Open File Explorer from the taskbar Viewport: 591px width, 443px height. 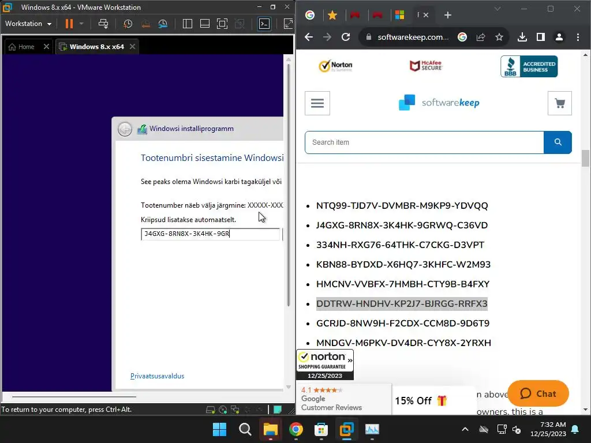click(x=270, y=429)
